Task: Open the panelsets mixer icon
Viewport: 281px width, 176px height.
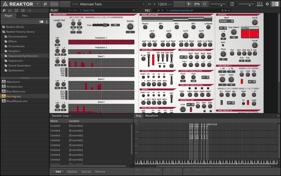Action: coord(16,11)
